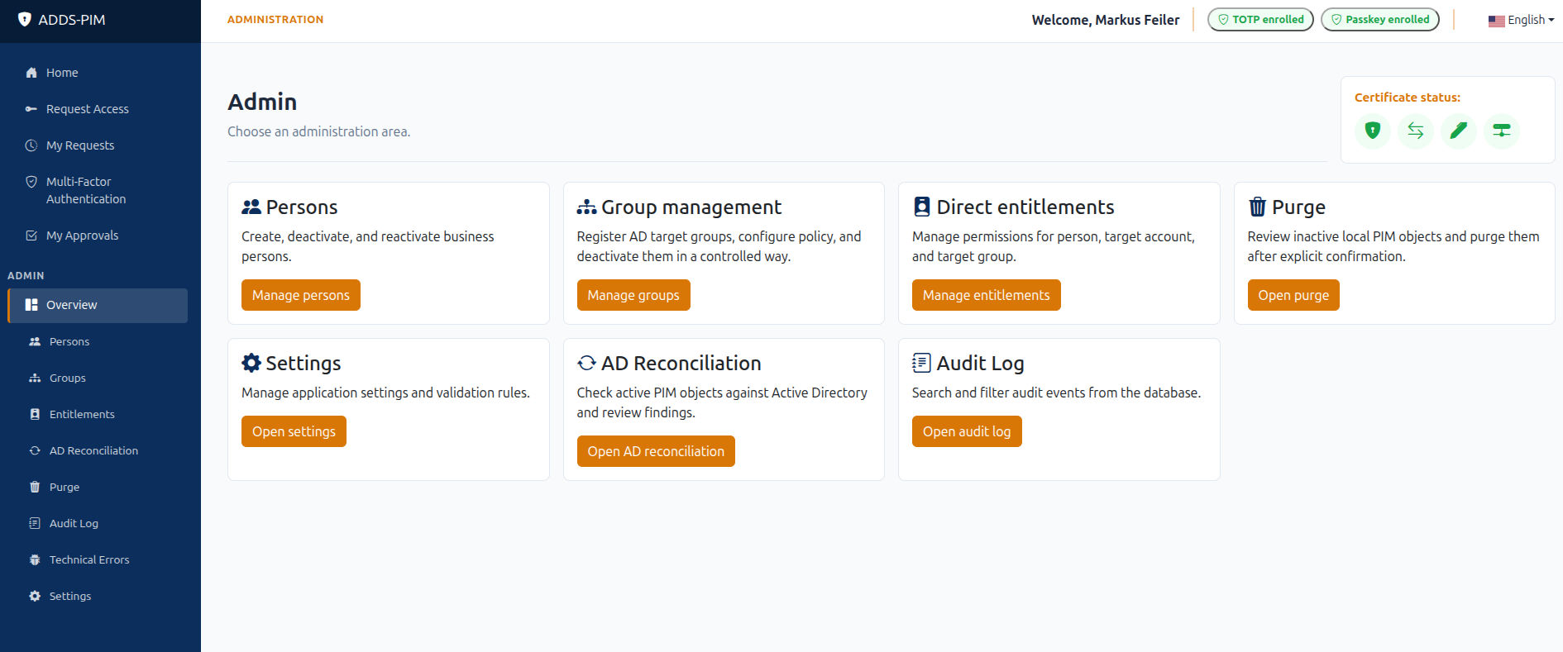Click the Open audit log button
The image size is (1563, 652).
(x=967, y=431)
